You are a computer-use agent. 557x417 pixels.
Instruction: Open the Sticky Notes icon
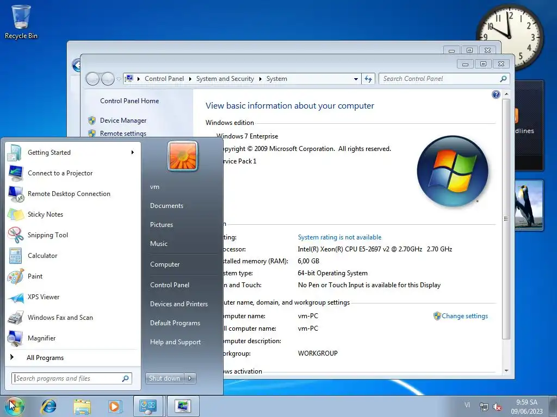pyautogui.click(x=16, y=214)
